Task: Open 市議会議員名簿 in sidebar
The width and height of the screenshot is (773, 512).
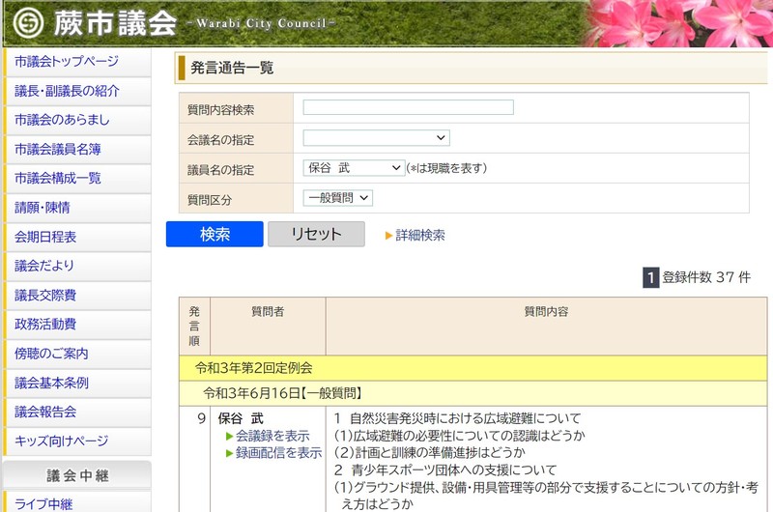Action: point(58,149)
